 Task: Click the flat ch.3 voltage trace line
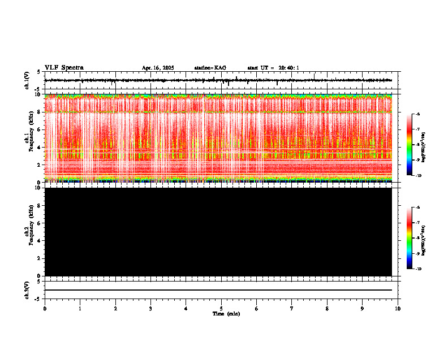pos(218,290)
